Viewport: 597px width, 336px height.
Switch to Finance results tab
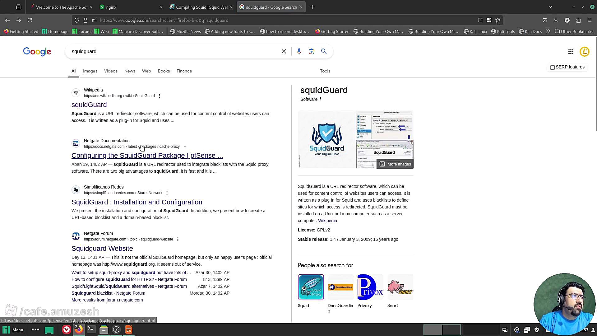pos(184,71)
